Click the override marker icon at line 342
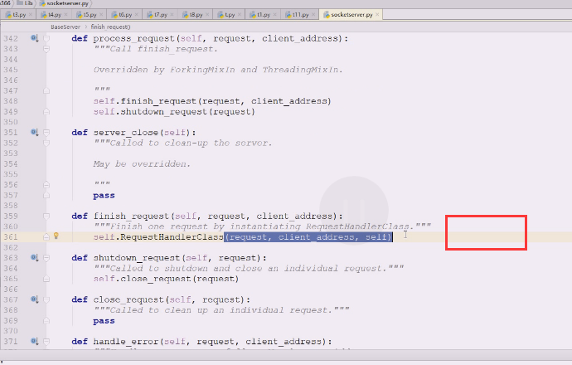Screen dimensions: 572x365 34,38
